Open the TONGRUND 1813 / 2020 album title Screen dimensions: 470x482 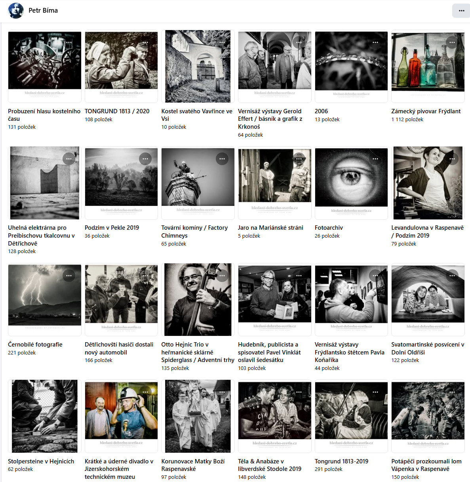click(117, 111)
